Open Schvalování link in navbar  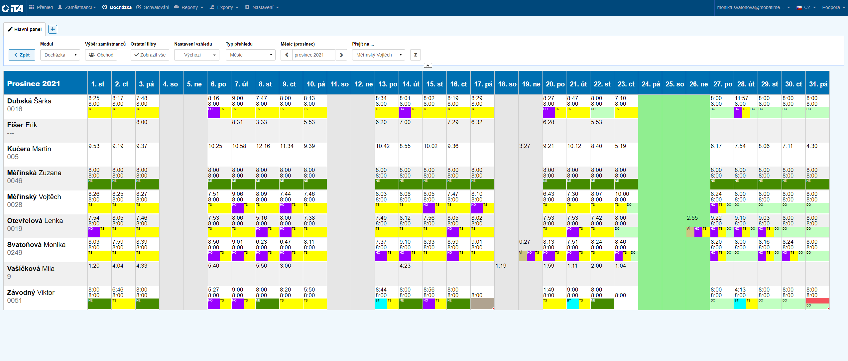point(153,7)
